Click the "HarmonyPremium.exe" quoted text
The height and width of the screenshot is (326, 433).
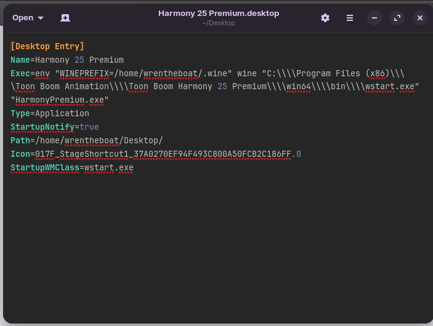point(59,100)
